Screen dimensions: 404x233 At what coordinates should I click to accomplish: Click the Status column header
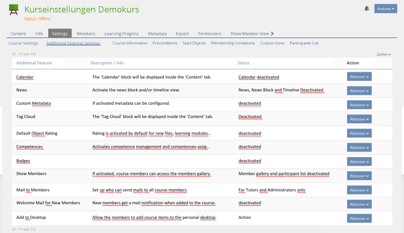[243, 63]
